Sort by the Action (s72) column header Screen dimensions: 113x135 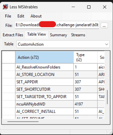45,57
